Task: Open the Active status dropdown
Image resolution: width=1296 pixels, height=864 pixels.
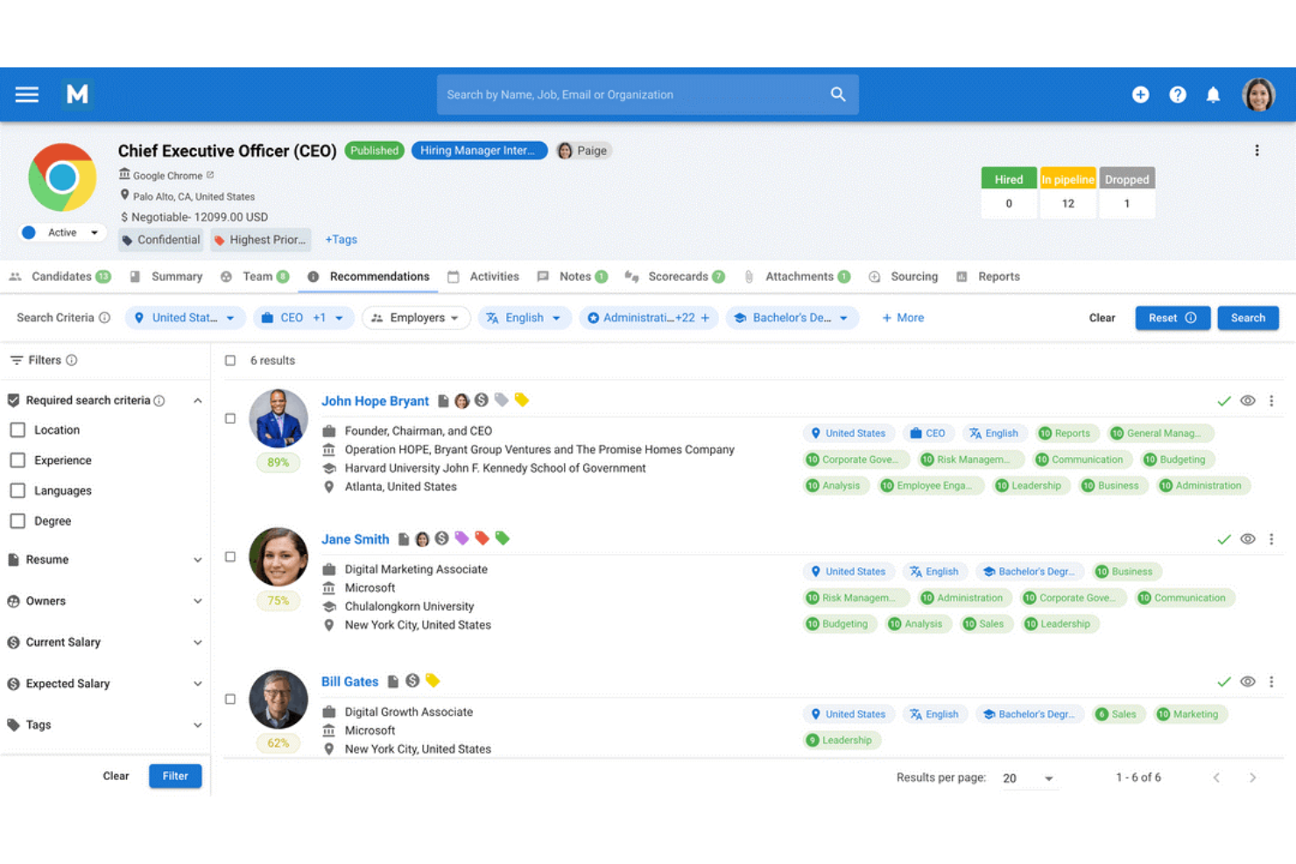Action: (63, 233)
